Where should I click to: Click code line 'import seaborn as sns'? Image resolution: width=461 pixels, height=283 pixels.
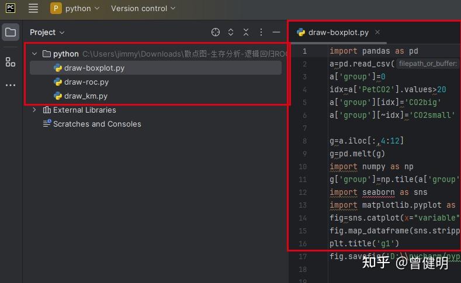(x=379, y=193)
